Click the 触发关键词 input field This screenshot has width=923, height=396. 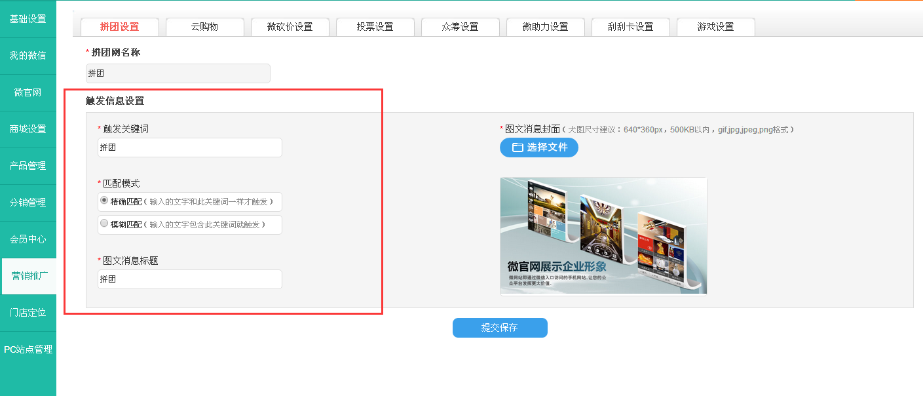(189, 148)
